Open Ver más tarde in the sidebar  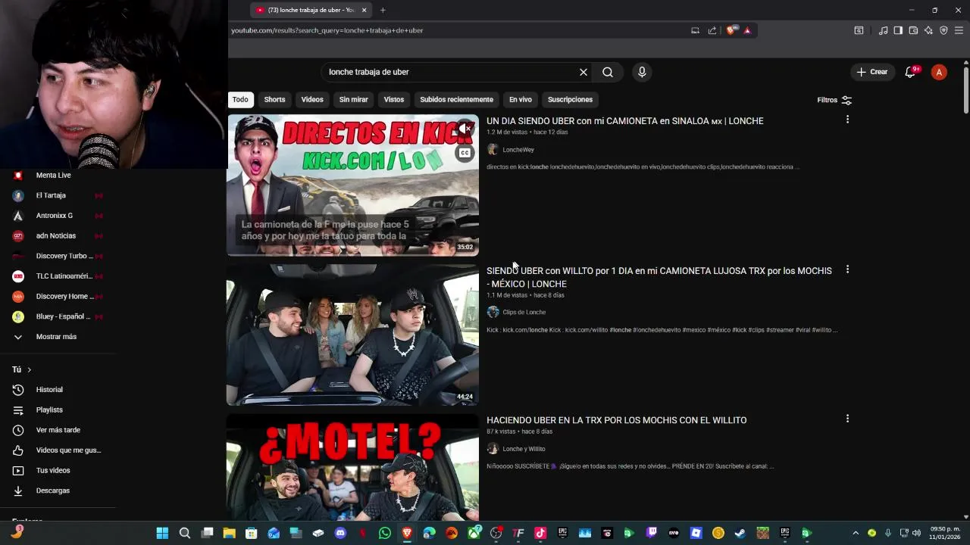pos(58,430)
